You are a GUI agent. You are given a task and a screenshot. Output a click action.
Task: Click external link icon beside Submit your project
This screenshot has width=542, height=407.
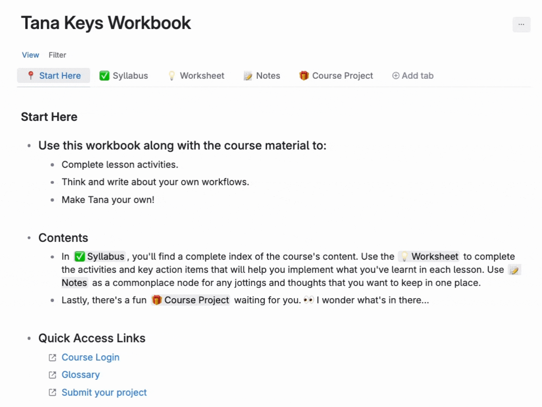52,393
